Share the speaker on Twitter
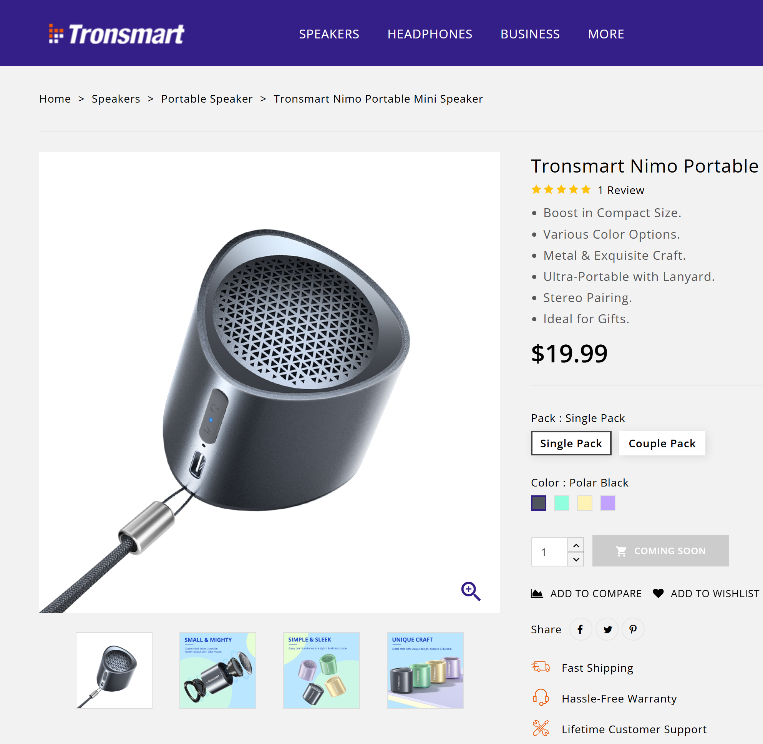Screen dimensions: 763x744 [x=607, y=629]
